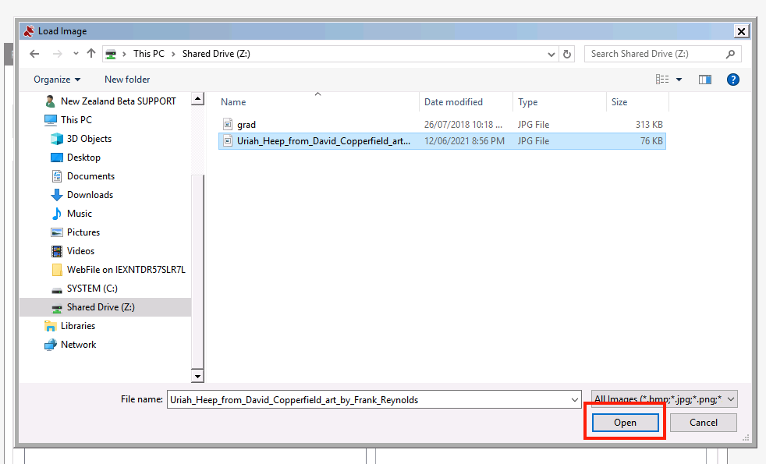Click the Uriah_Heep file's image icon
This screenshot has height=464, width=766.
point(228,141)
